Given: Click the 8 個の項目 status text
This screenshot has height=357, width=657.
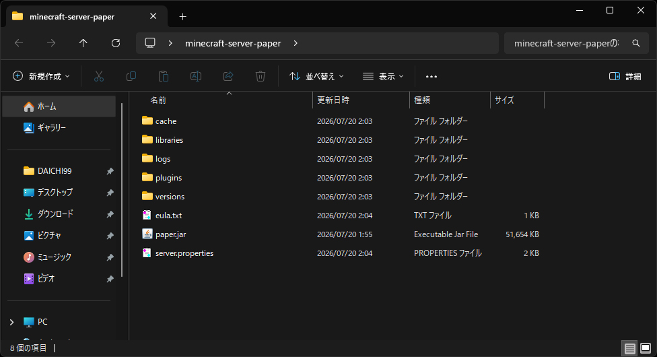Looking at the screenshot, I should point(28,348).
